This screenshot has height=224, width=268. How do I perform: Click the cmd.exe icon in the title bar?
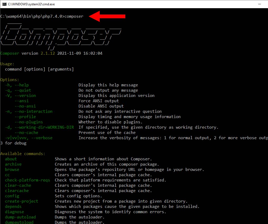pyautogui.click(x=4, y=4)
